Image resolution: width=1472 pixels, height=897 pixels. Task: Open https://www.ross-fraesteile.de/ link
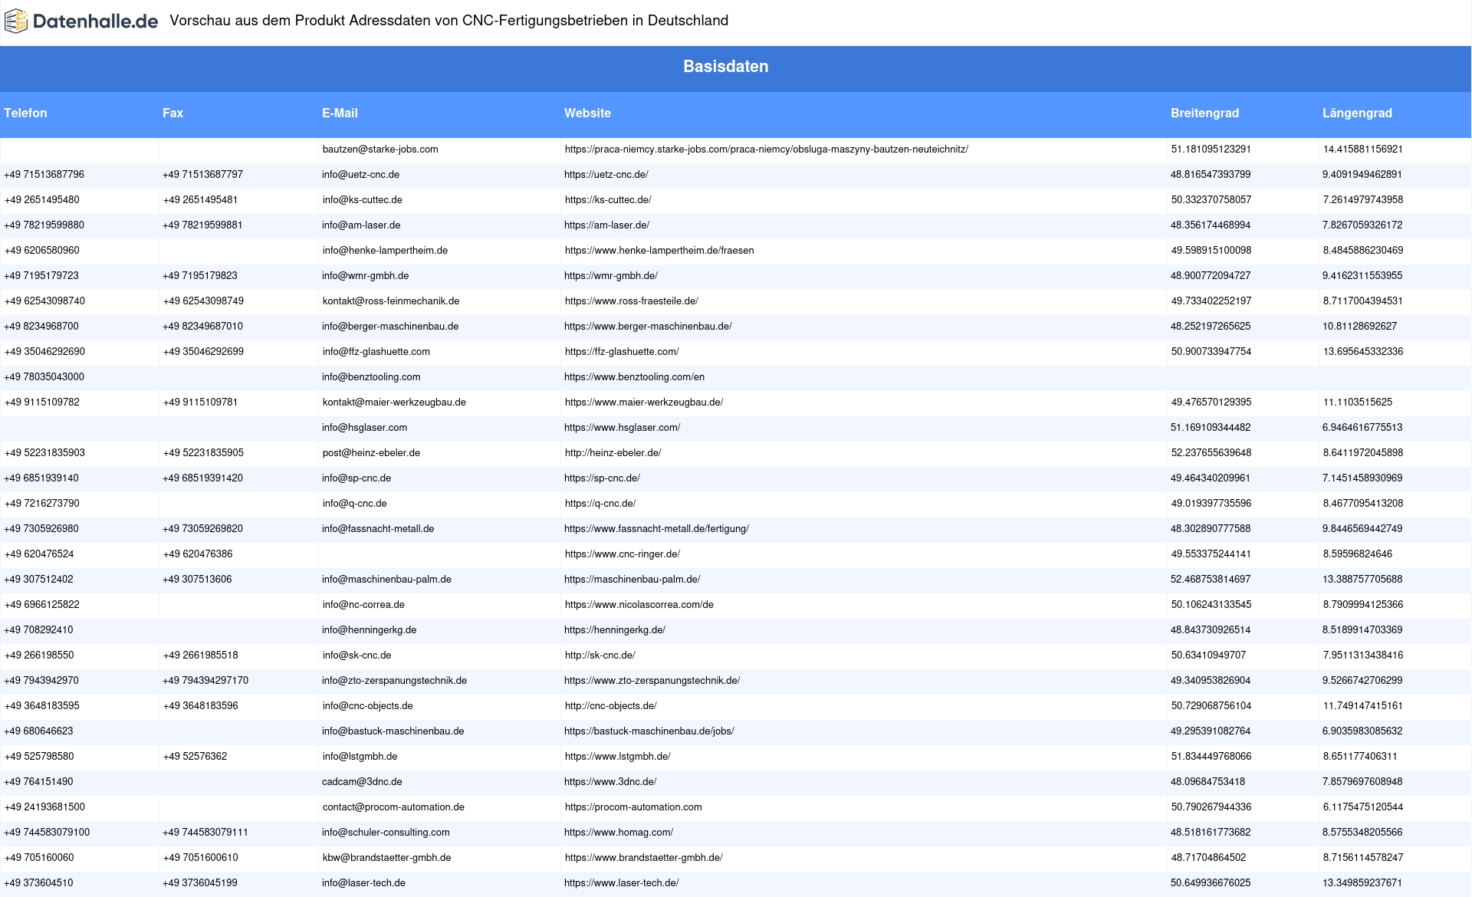click(x=631, y=301)
